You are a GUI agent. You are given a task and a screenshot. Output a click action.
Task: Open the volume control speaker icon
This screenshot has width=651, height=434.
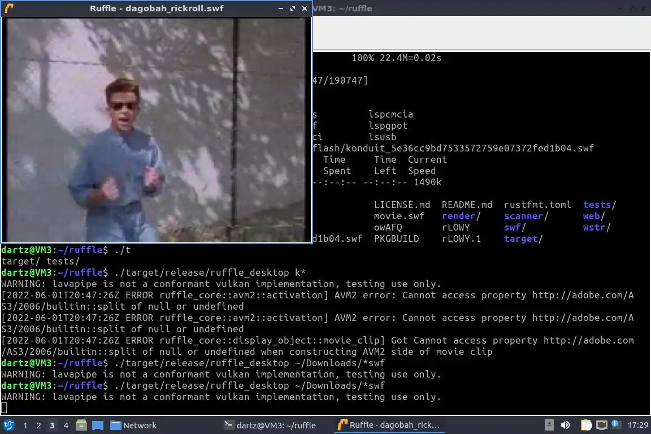565,425
